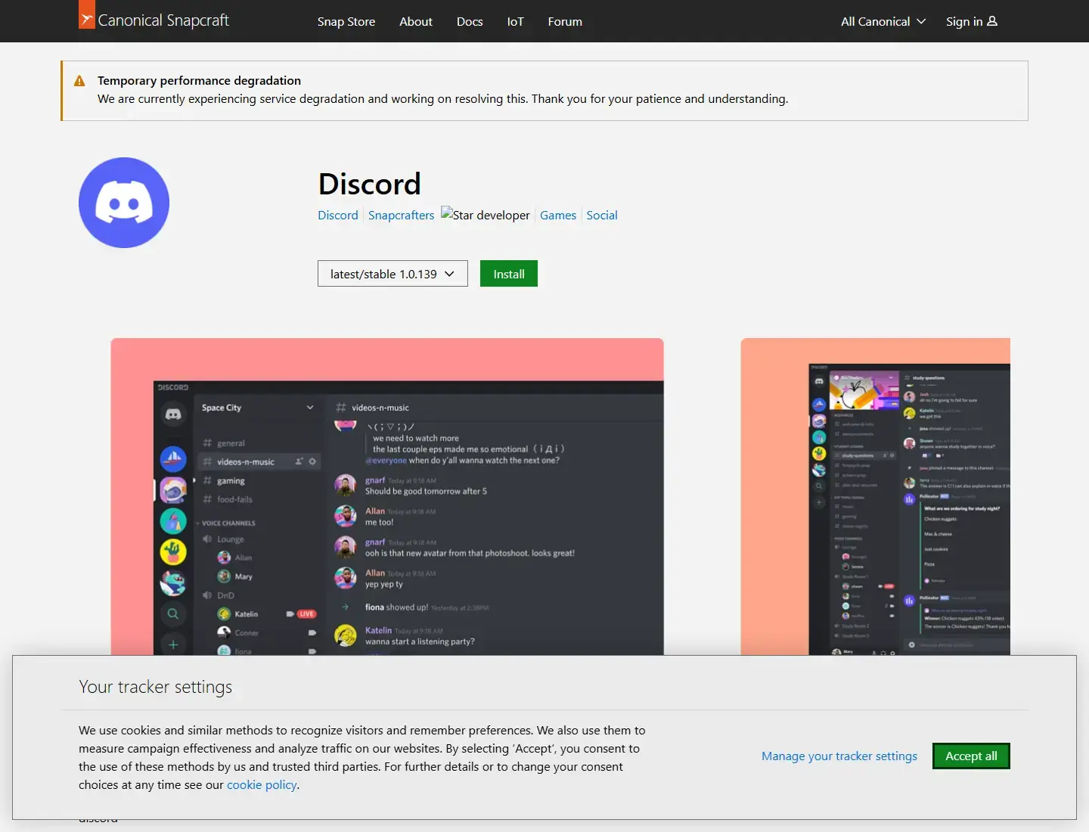This screenshot has height=832, width=1089.
Task: Select IoT in the top navigation
Action: click(515, 21)
